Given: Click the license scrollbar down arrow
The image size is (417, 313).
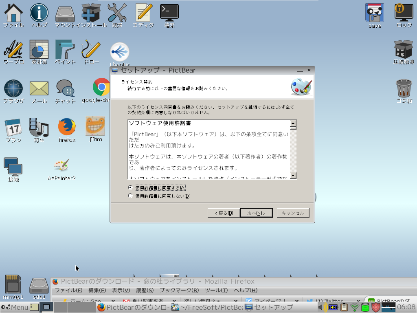Looking at the screenshot, I should (x=293, y=175).
